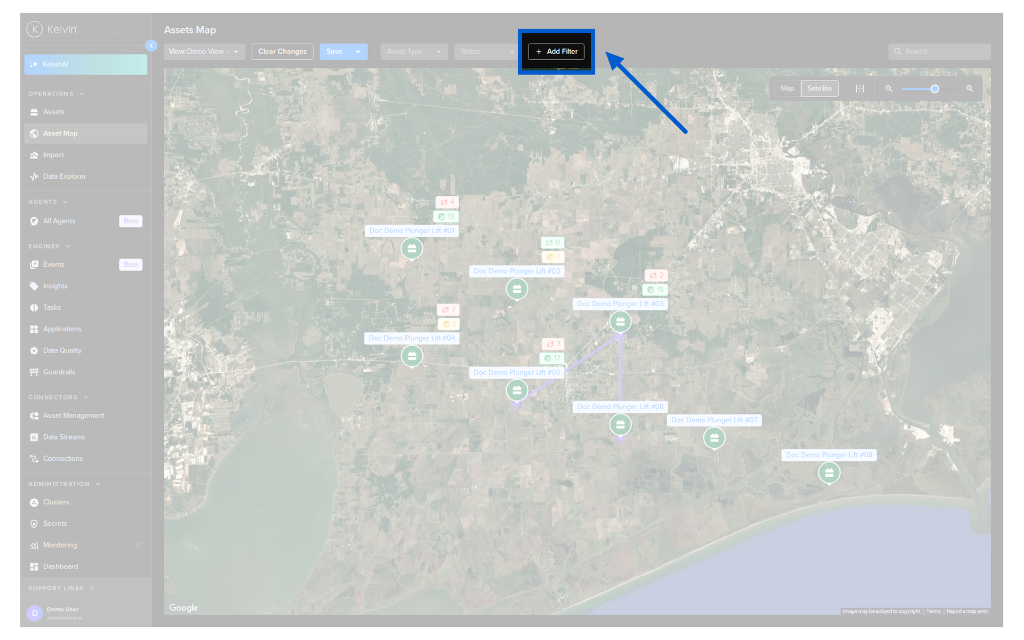This screenshot has height=640, width=1024.
Task: Open the Save options dropdown arrow
Action: coord(358,52)
